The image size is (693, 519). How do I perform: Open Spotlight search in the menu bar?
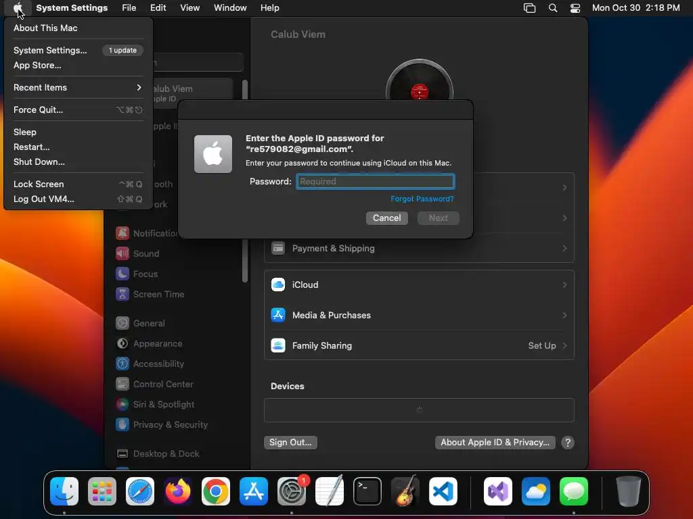pyautogui.click(x=552, y=8)
